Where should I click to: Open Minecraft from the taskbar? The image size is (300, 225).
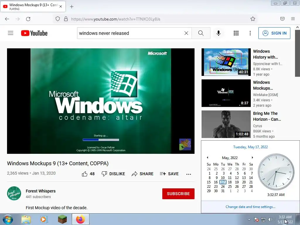pos(62,219)
